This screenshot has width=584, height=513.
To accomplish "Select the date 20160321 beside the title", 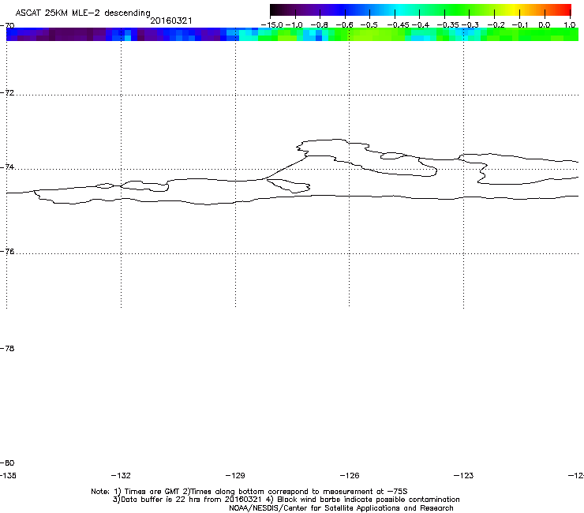I will point(171,21).
